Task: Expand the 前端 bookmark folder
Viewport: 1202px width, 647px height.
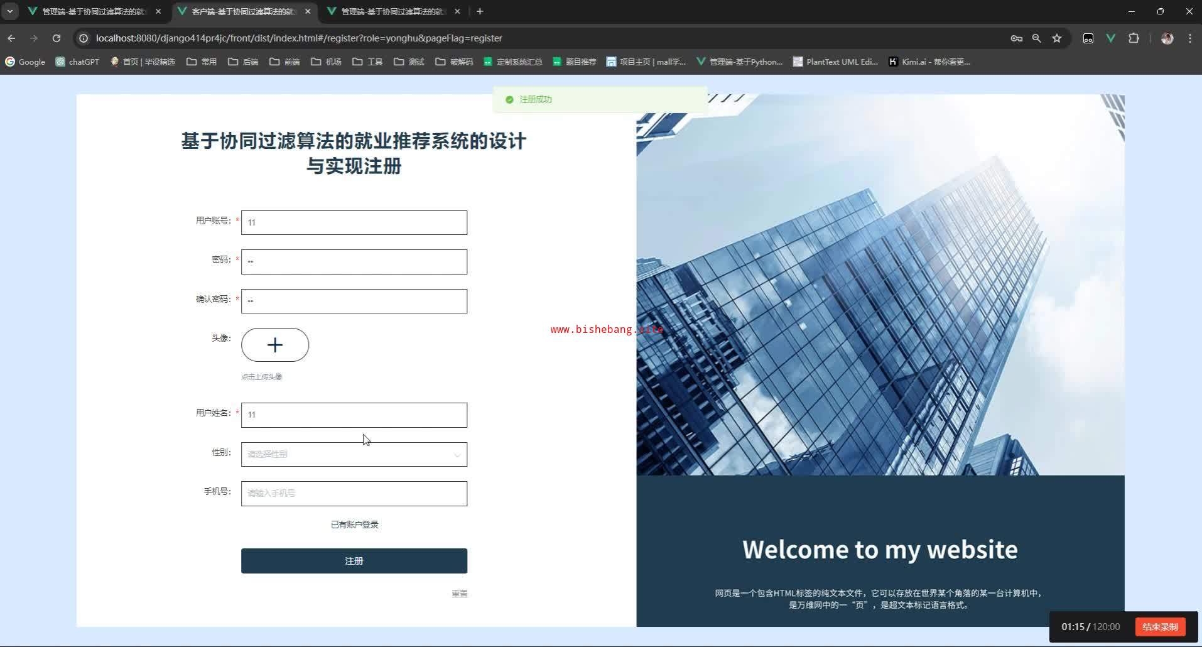Action: pos(284,62)
